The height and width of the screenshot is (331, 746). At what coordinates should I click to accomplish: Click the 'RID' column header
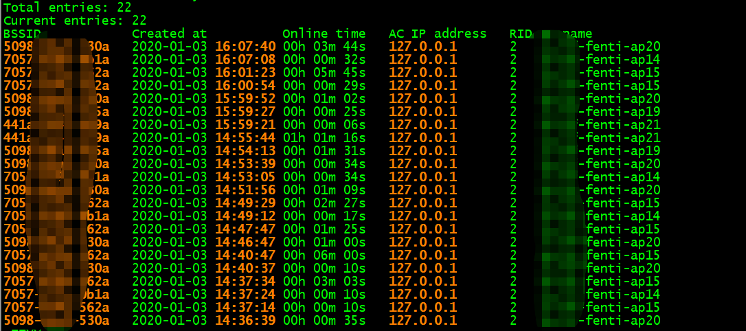coord(521,34)
